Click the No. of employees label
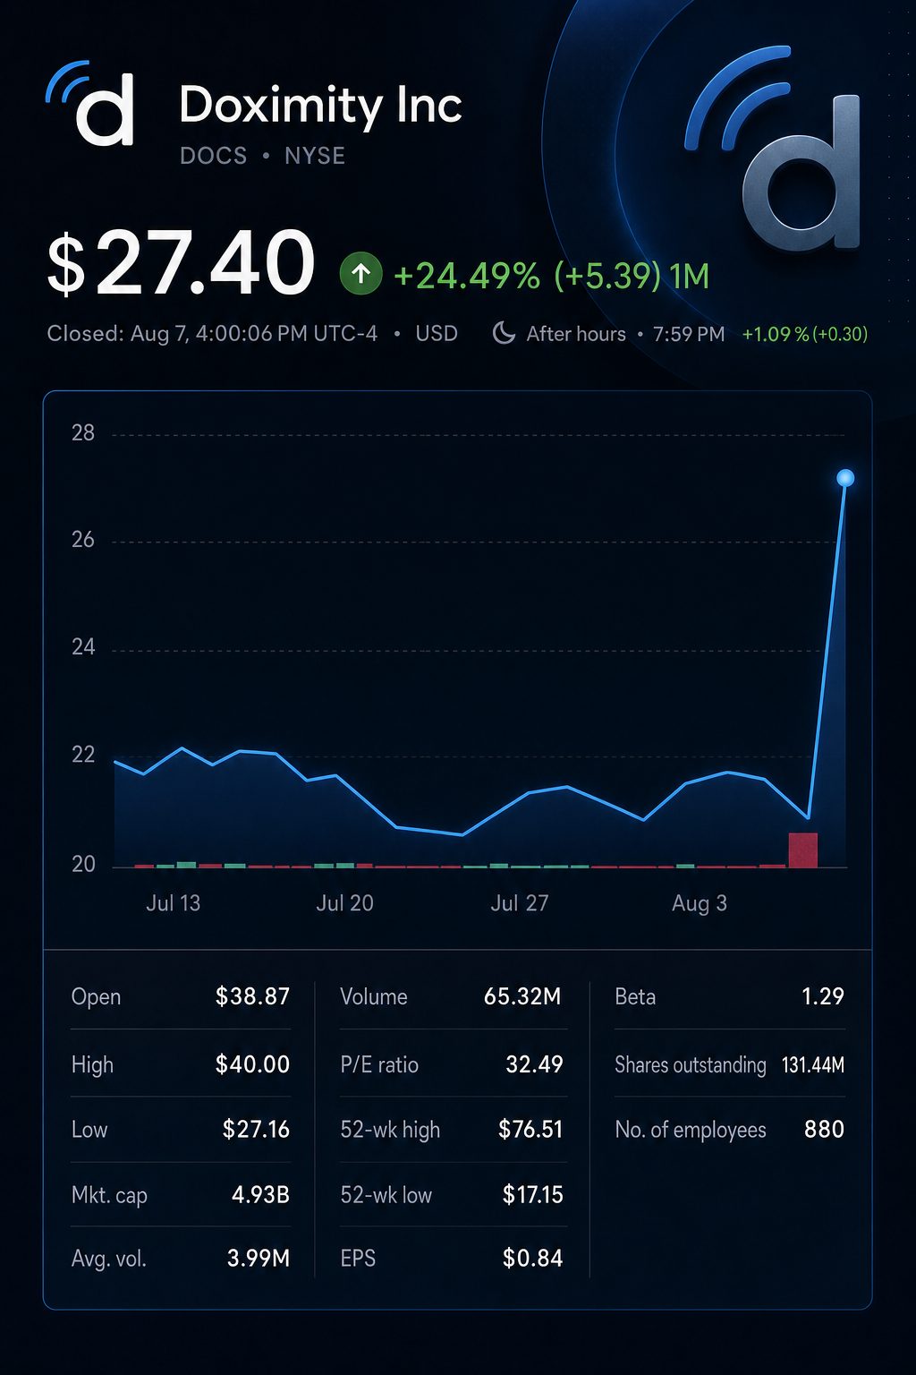Screen dimensions: 916x1375 tap(691, 1130)
